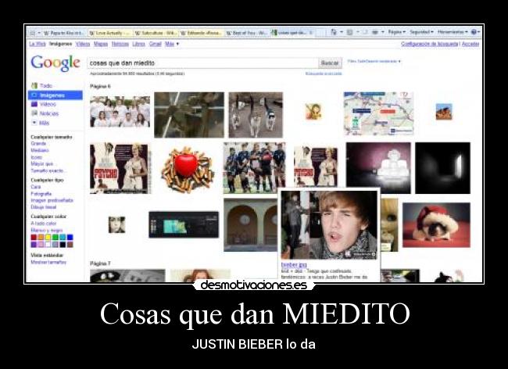The image size is (508, 369).
Task: Open the Quick Tabs list dropdown arrow
Action: [x=39, y=33]
